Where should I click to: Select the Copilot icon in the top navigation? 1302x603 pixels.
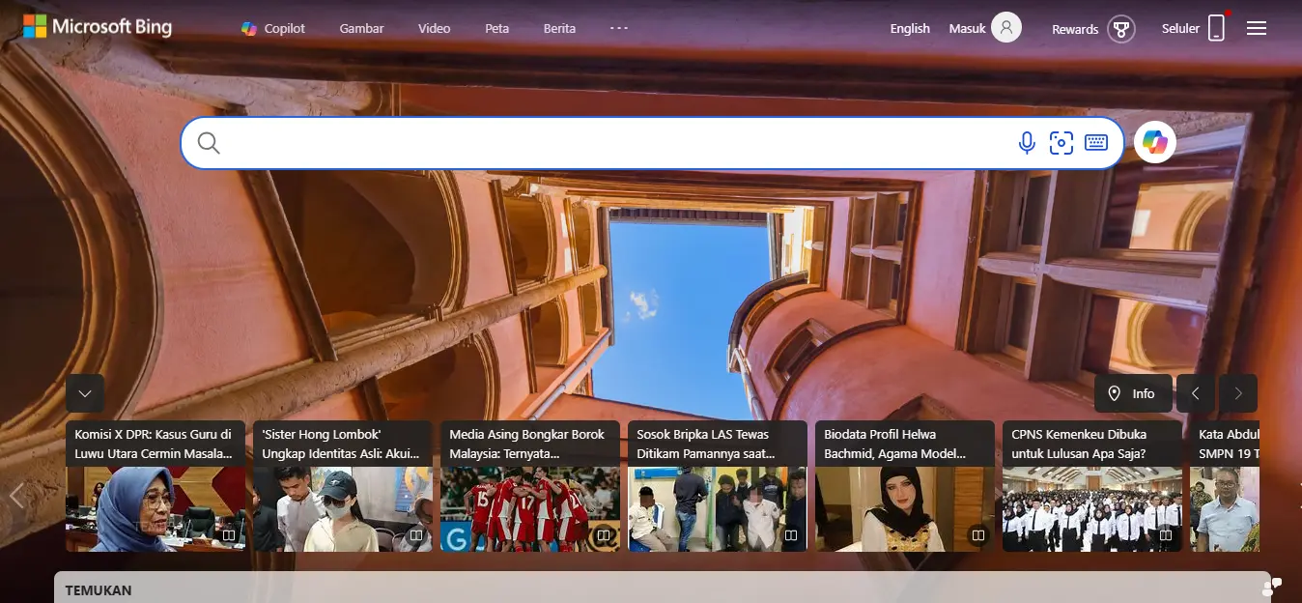[247, 28]
